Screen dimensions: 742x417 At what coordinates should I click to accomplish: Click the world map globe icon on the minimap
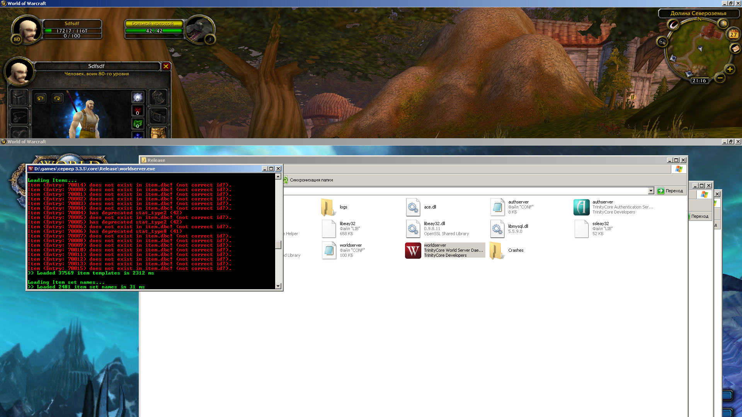click(722, 23)
